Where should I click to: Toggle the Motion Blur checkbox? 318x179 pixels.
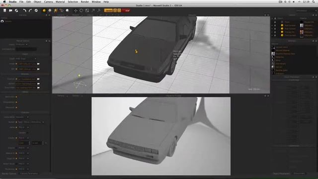[16, 97]
